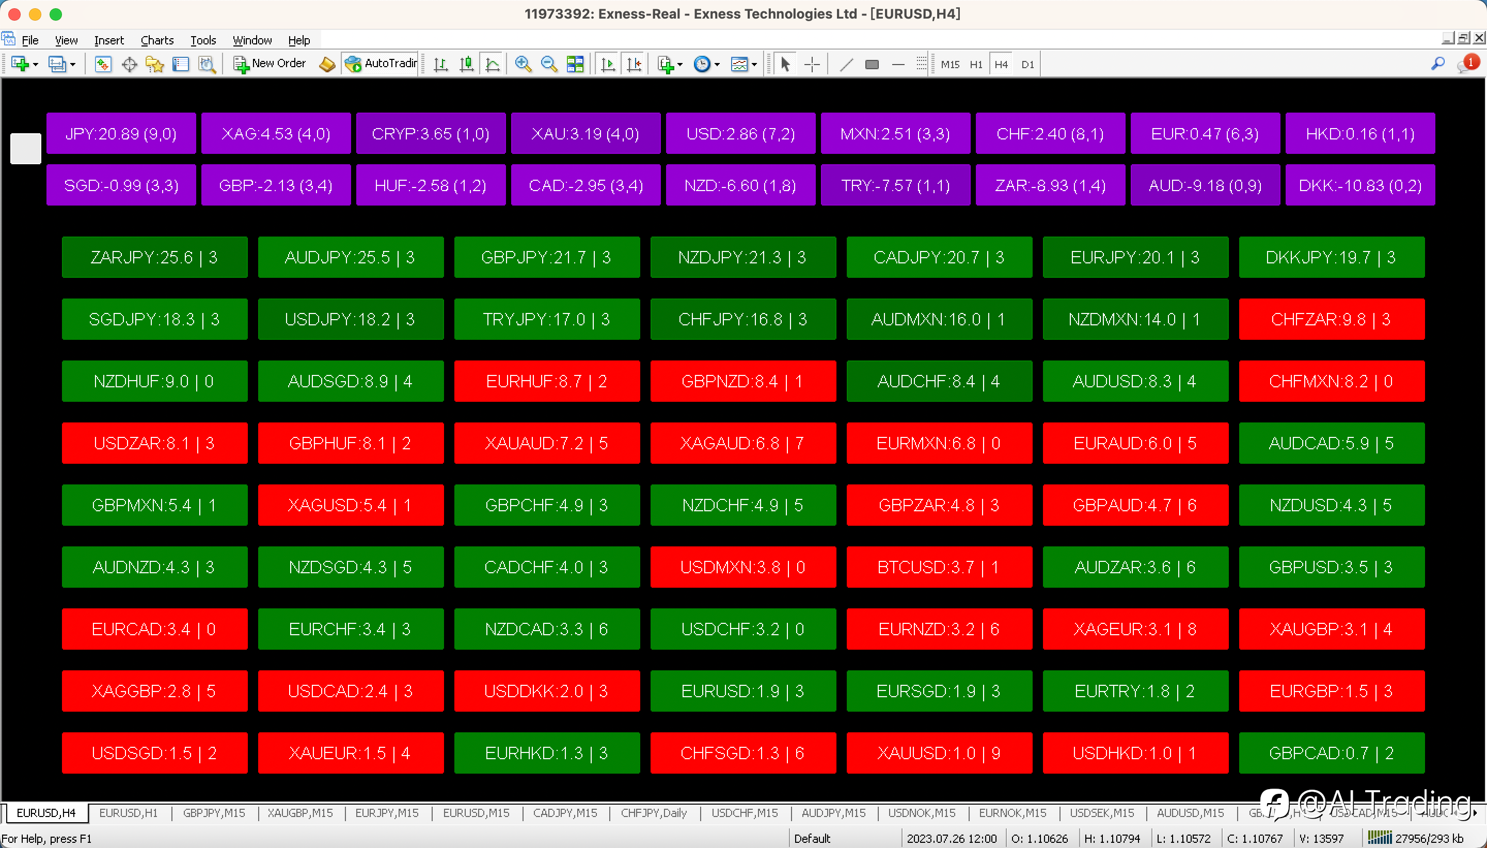Expand the Profiles dropdown arrow
The image size is (1487, 848).
coord(73,65)
